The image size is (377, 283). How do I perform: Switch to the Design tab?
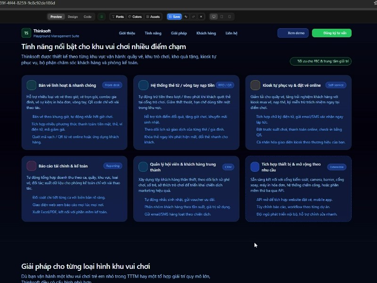click(73, 17)
